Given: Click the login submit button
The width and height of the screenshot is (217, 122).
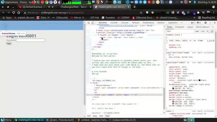Looking at the screenshot, I should (x=9, y=43).
